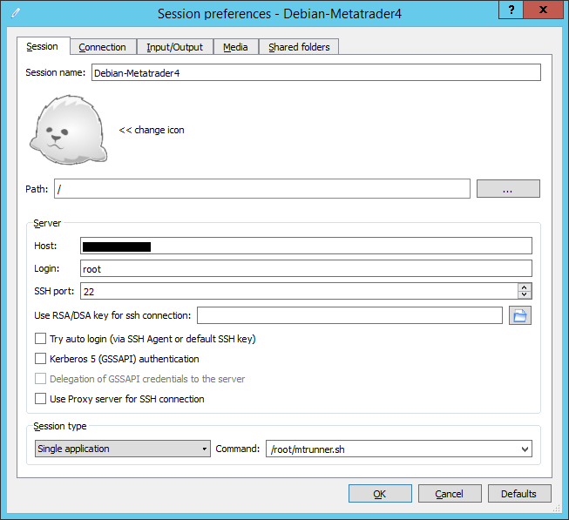Click the seal session icon
Viewport: 569px width, 520px height.
[68, 130]
